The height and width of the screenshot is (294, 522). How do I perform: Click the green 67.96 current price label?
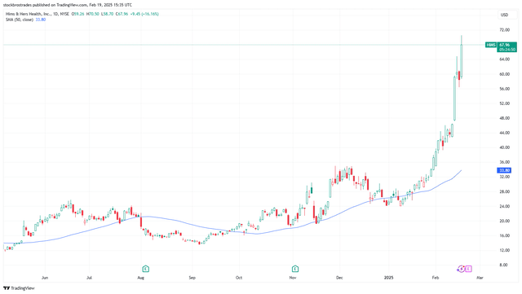(x=507, y=47)
